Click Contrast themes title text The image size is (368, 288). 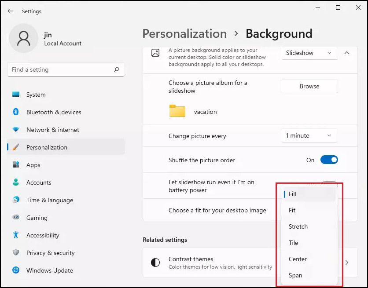[x=191, y=259]
